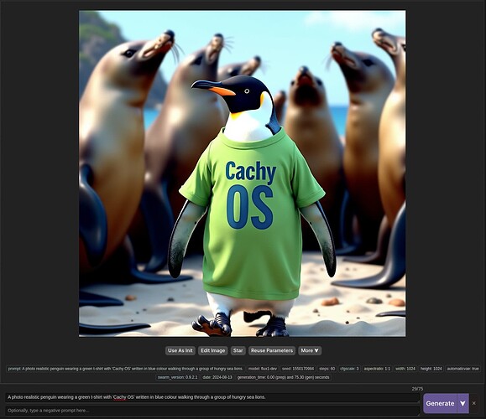
Task: Click the X icon beside Generate
Action: coord(473,403)
